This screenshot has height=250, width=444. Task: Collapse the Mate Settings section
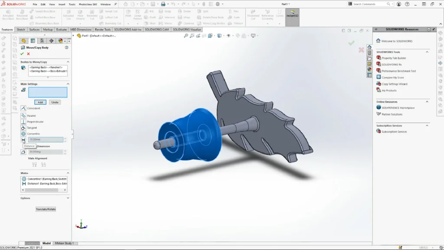click(68, 84)
